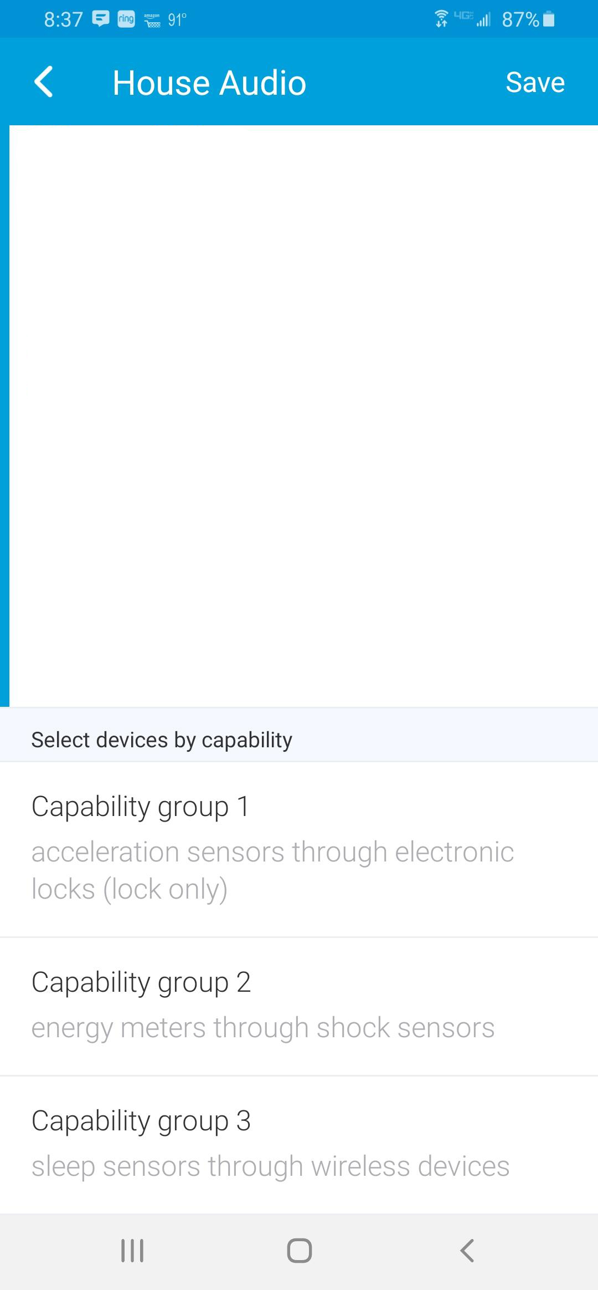Tap the 87% battery indicator
Screen dimensions: 598x1290
(x=528, y=19)
